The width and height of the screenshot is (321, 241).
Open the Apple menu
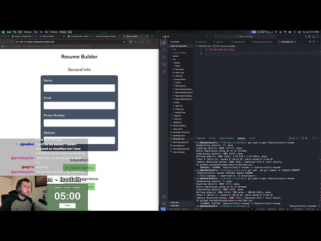click(4, 32)
